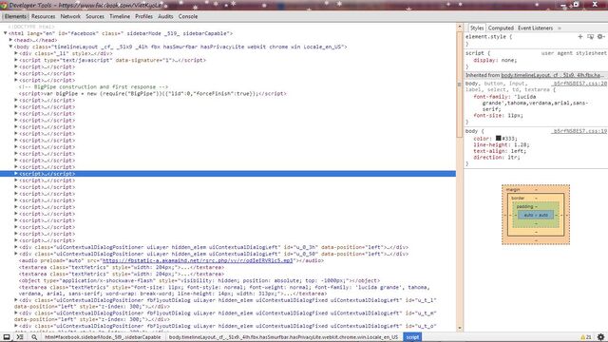Open the Audits panel tab
The image size is (608, 342).
coord(165,16)
